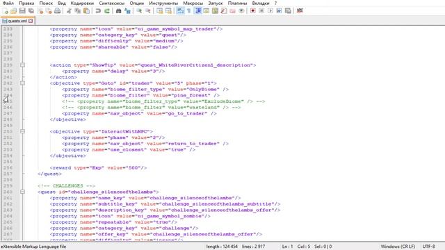Collapse the Goto objective fold marker
This screenshot has width=445, height=250.
22,83
